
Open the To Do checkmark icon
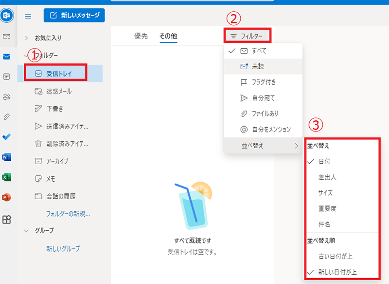point(7,137)
